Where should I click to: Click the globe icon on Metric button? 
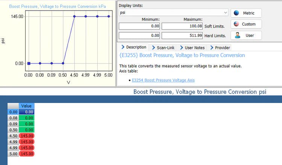tap(237, 13)
